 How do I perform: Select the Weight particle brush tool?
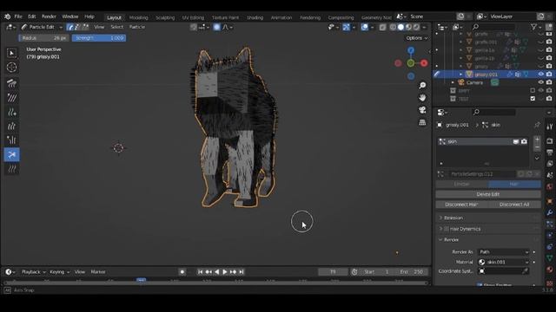point(11,169)
